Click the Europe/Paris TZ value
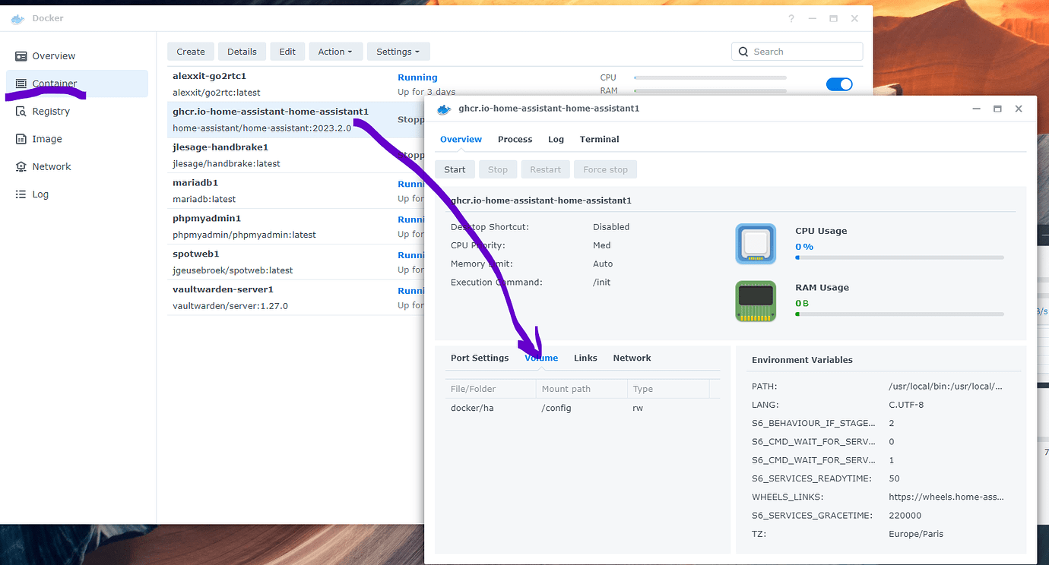The width and height of the screenshot is (1049, 565). [x=915, y=534]
